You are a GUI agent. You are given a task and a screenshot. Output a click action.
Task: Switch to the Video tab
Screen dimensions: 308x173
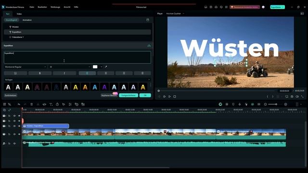click(19, 14)
